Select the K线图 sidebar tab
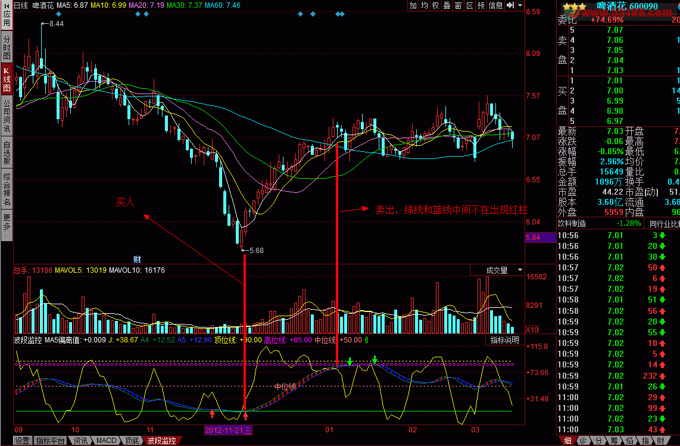 pyautogui.click(x=7, y=80)
